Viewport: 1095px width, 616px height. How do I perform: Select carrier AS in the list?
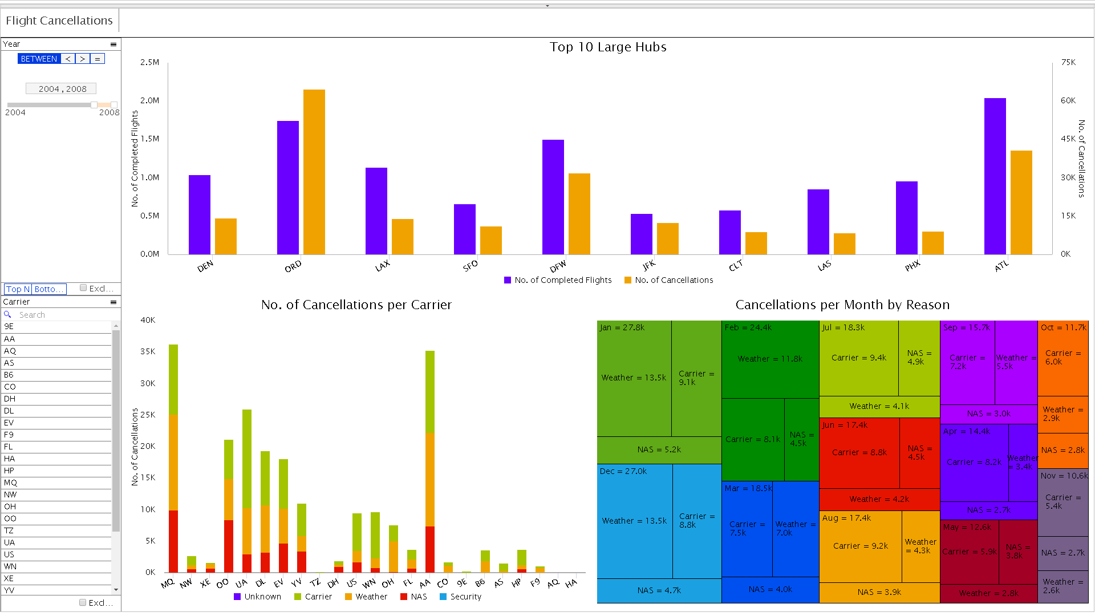point(56,363)
